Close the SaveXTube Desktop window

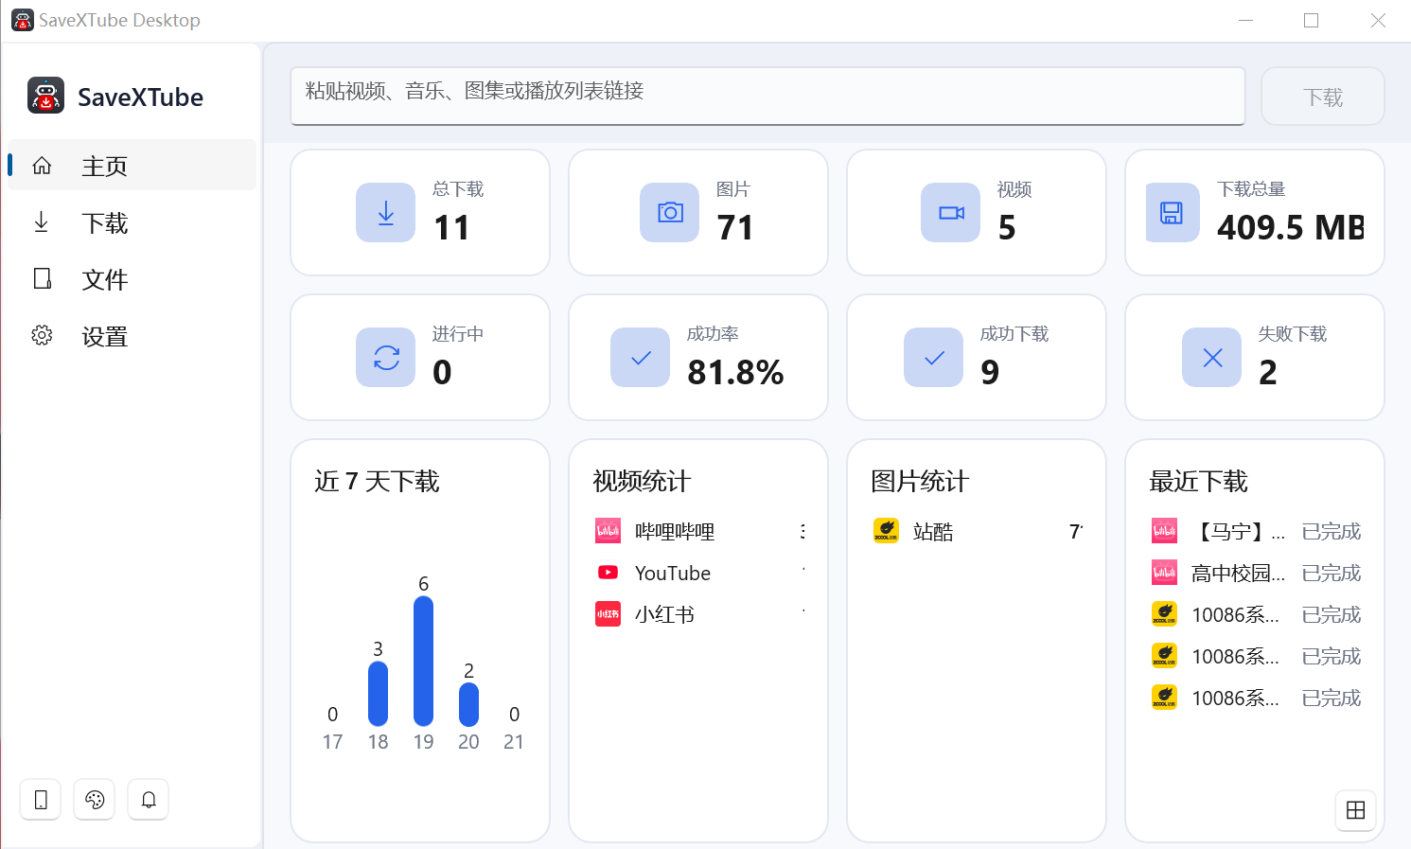(1378, 20)
